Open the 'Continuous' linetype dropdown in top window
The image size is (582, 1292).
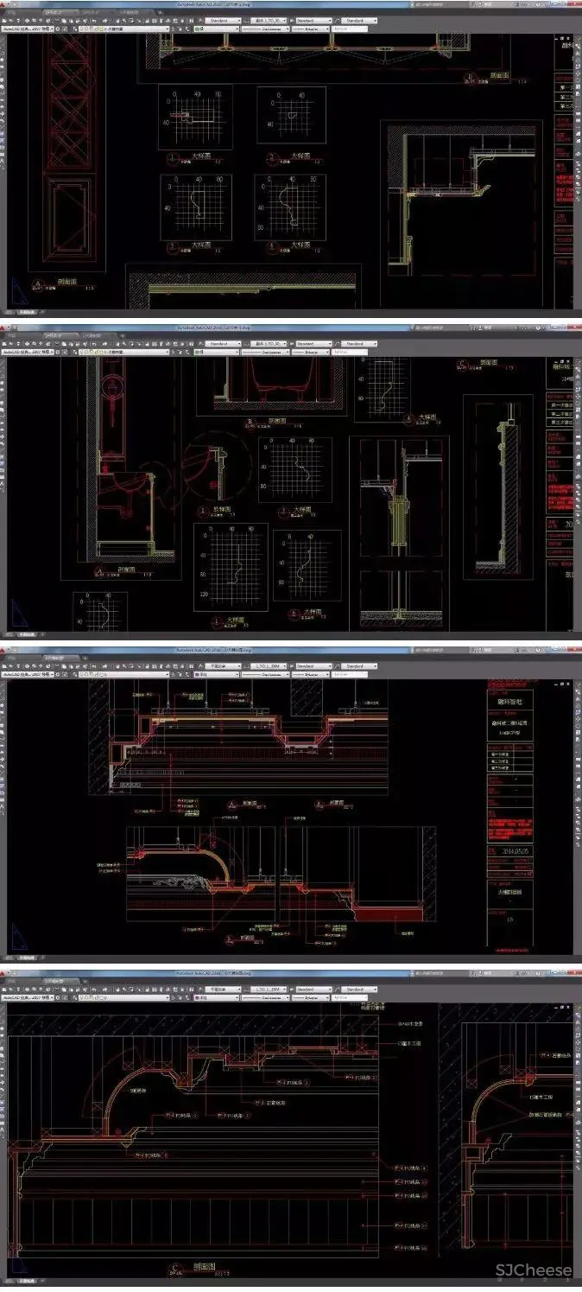265,29
